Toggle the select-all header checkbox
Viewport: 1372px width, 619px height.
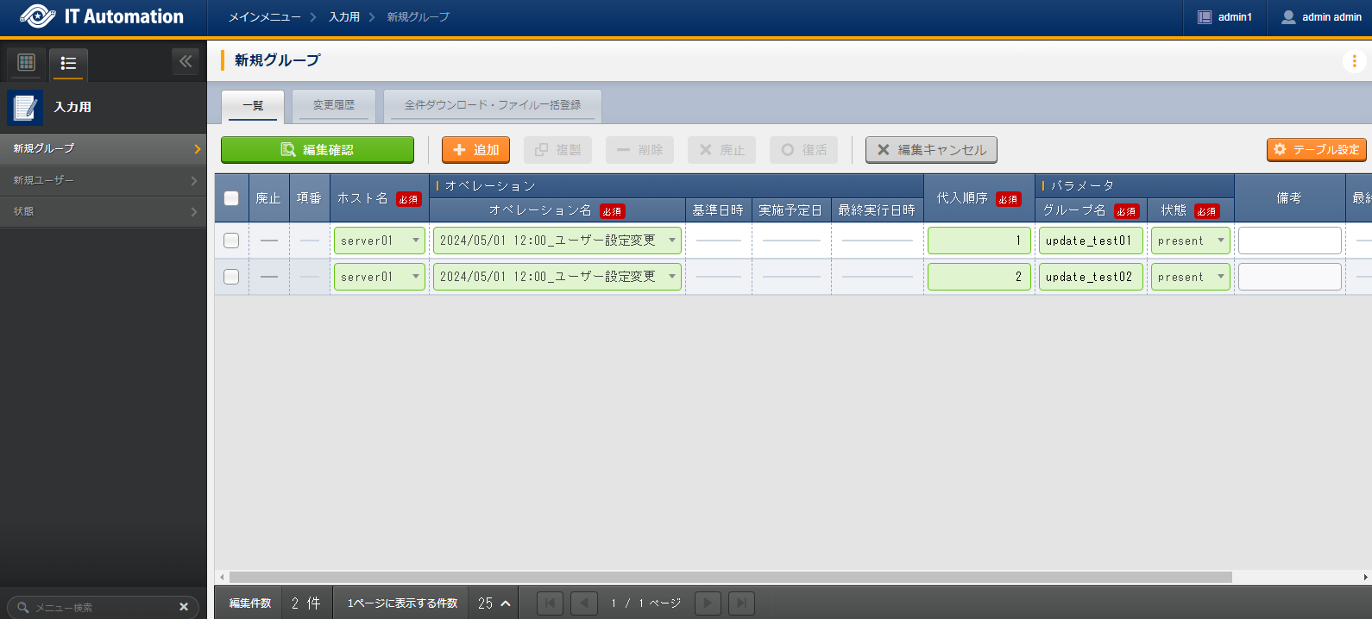tap(231, 198)
